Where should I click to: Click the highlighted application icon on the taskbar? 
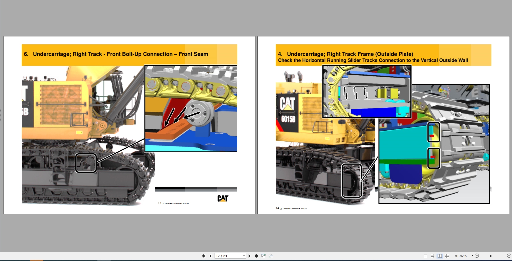pyautogui.click(x=37, y=260)
